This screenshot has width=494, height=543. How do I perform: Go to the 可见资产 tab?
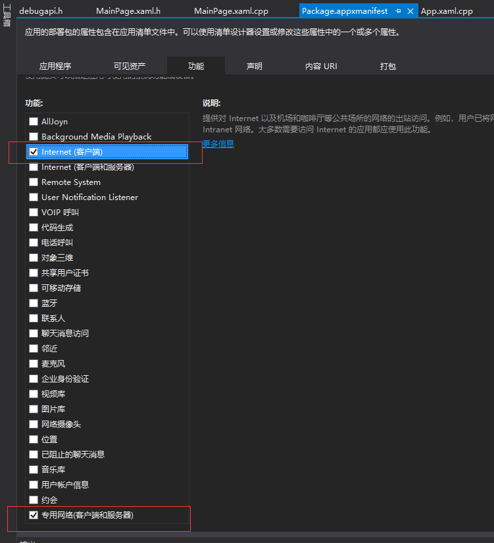pyautogui.click(x=130, y=66)
